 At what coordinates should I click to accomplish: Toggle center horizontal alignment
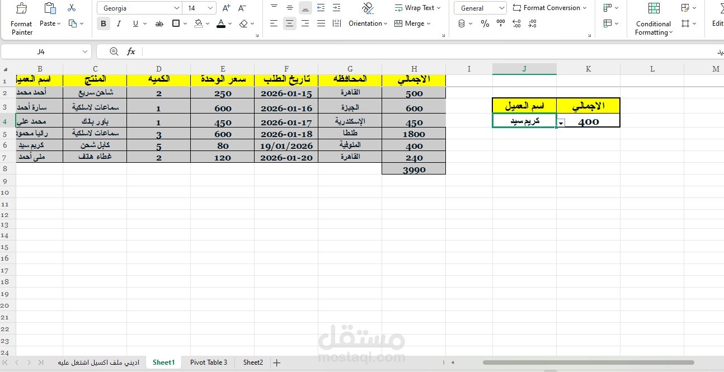point(289,23)
